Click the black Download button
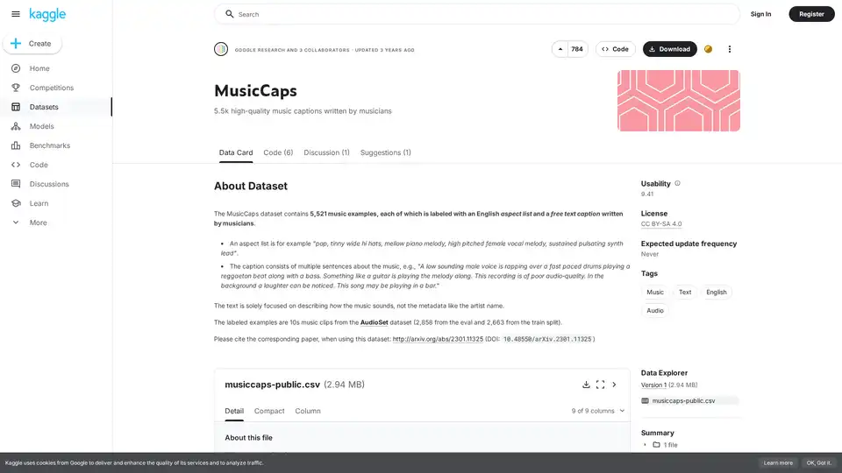Viewport: 842px width, 473px height. [670, 49]
